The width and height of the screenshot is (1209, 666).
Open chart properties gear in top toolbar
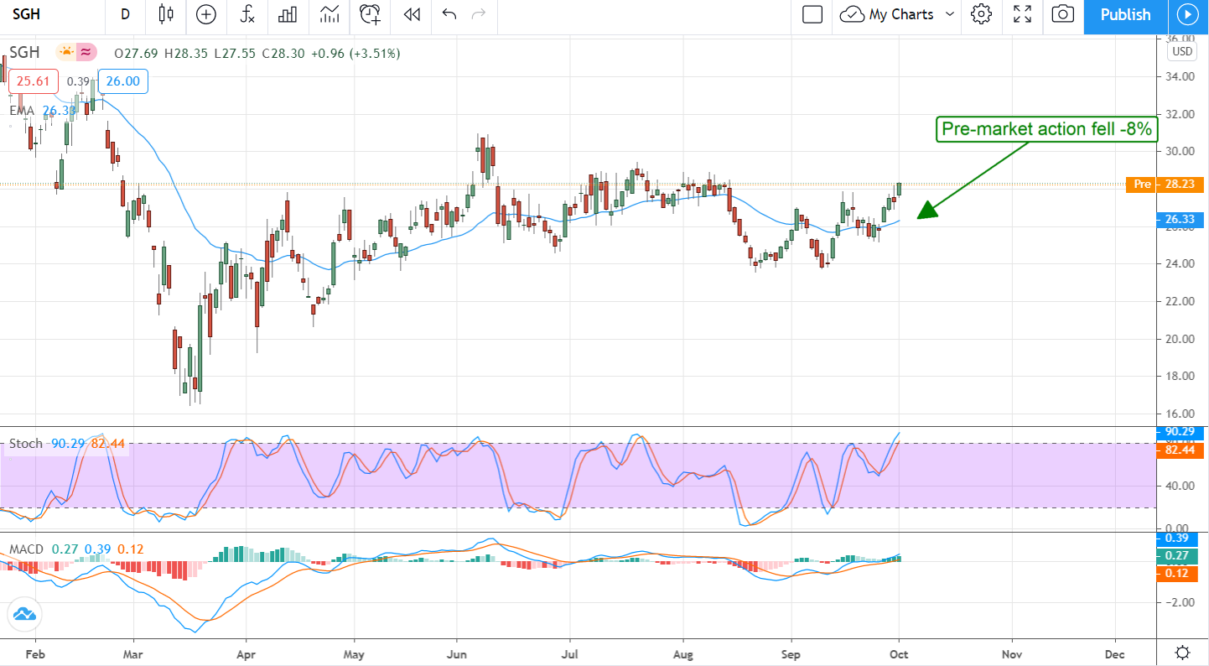[x=981, y=14]
